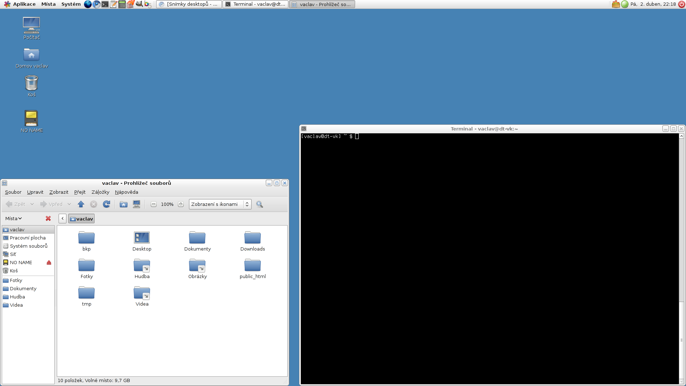686x386 pixels.
Task: Go up to parent folder in file browser
Action: (x=81, y=204)
